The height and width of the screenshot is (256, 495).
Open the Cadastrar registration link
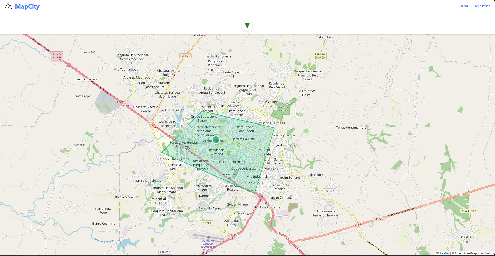click(x=481, y=6)
